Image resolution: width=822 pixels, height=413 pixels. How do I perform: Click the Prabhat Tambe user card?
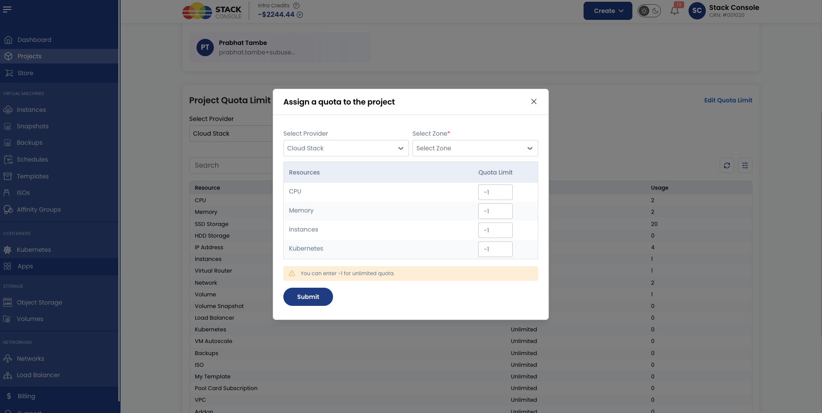[x=280, y=48]
